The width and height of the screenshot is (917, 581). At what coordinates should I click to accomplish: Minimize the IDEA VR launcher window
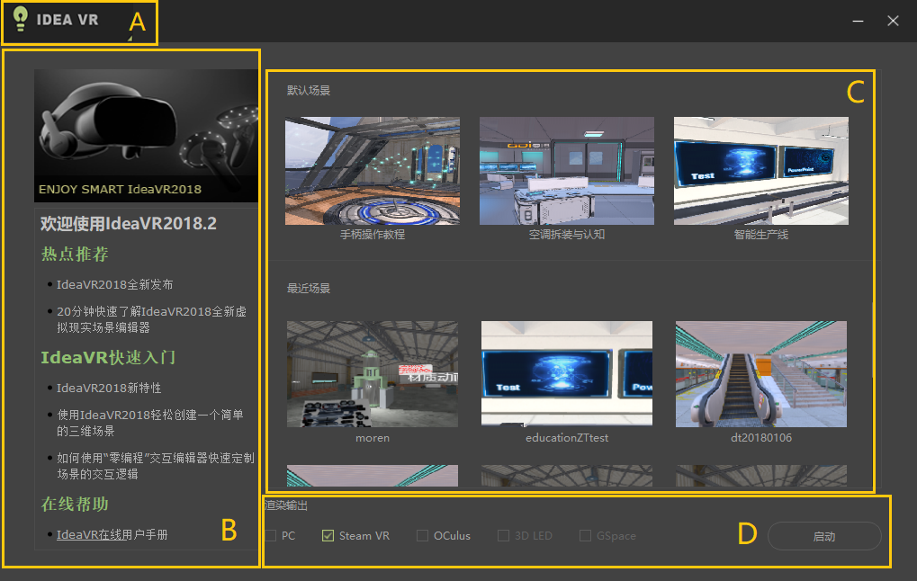click(858, 21)
